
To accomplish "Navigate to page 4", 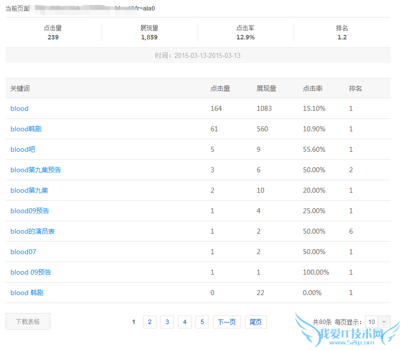I will (184, 322).
